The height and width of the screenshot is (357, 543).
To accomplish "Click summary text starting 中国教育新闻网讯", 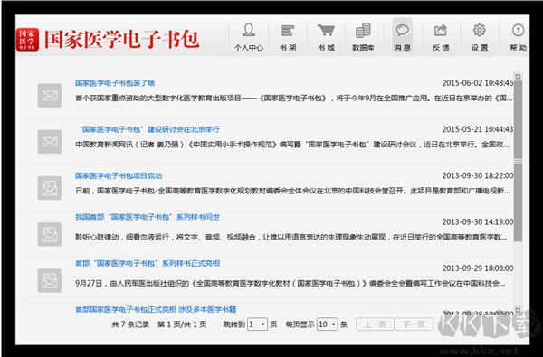I will point(292,145).
